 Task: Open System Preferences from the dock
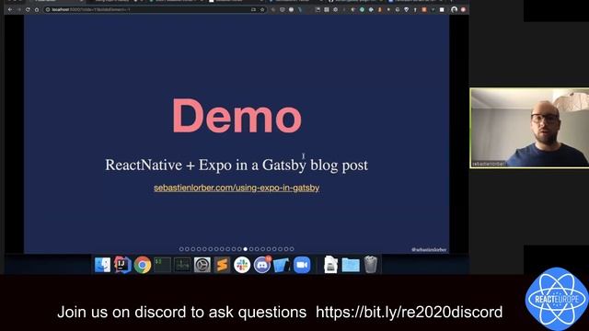point(202,265)
